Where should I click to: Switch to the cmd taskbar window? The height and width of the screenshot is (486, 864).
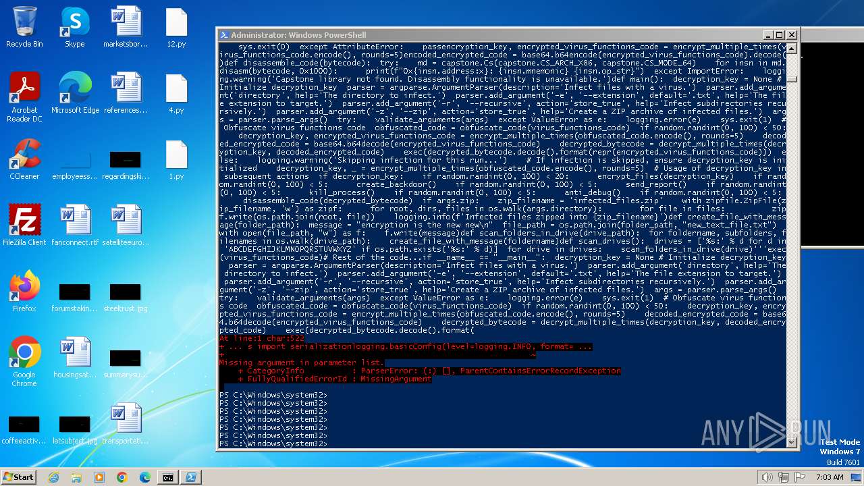(x=167, y=477)
